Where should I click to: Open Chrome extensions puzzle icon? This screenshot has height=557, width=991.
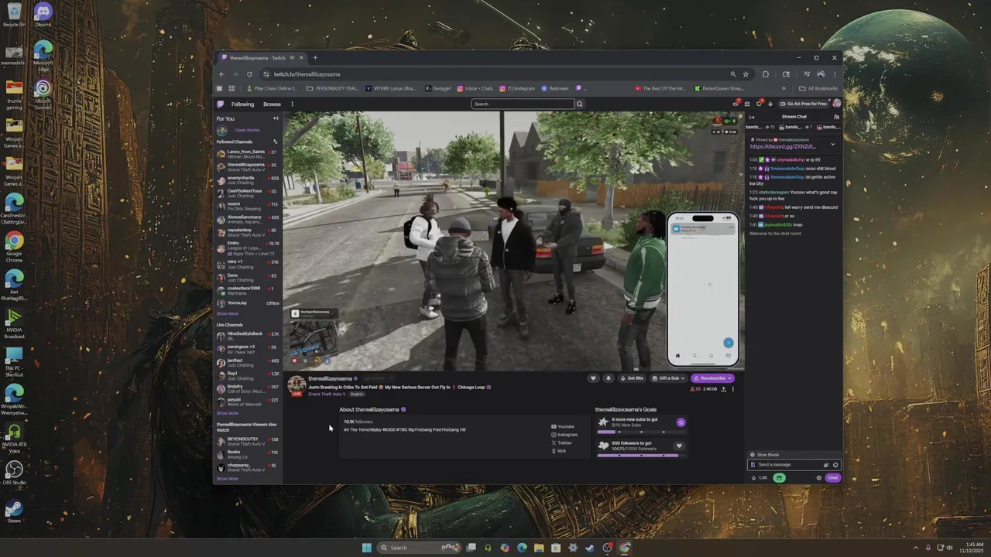click(x=766, y=74)
